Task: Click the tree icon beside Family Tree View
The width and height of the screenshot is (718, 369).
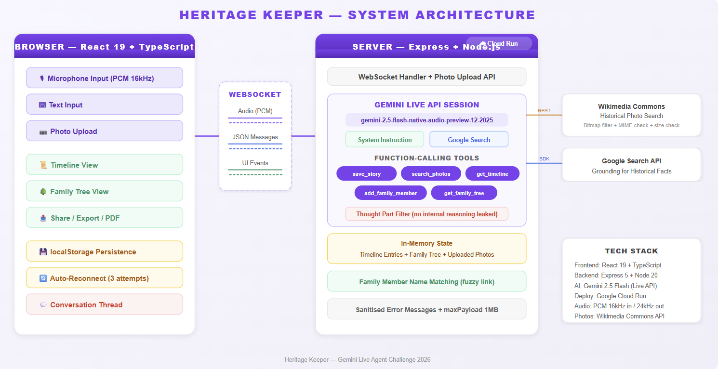Action: 43,192
